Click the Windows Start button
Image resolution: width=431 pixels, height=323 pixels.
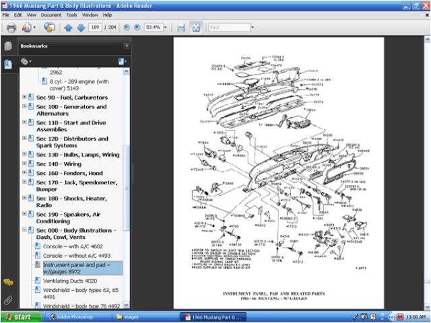pos(19,316)
